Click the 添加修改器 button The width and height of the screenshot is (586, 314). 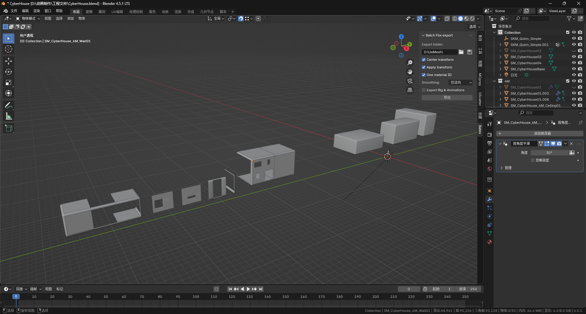pos(540,134)
